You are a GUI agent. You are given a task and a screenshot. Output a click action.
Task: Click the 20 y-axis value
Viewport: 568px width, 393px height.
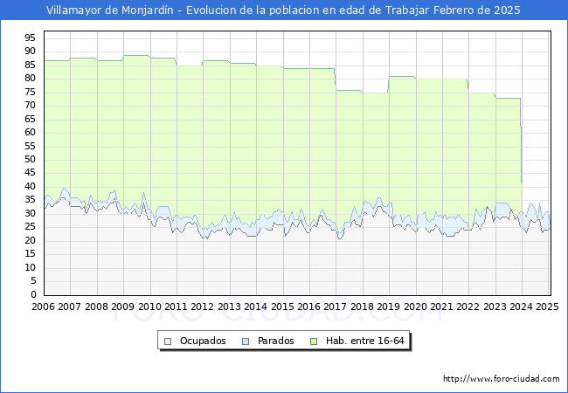click(30, 240)
